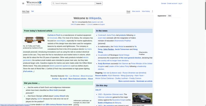This screenshot has height=106, width=206.
Task: Click the Log in link
Action: point(180,3)
